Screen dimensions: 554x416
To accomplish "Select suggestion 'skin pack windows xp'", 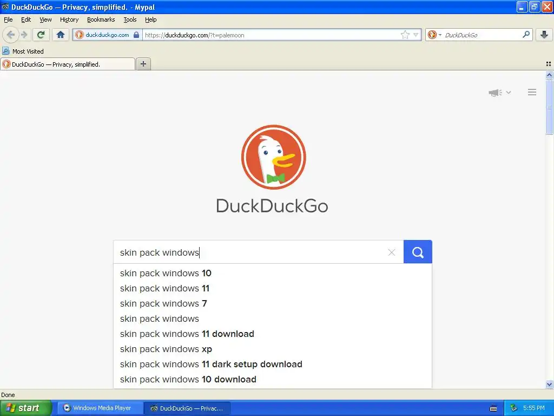I will tap(273, 349).
